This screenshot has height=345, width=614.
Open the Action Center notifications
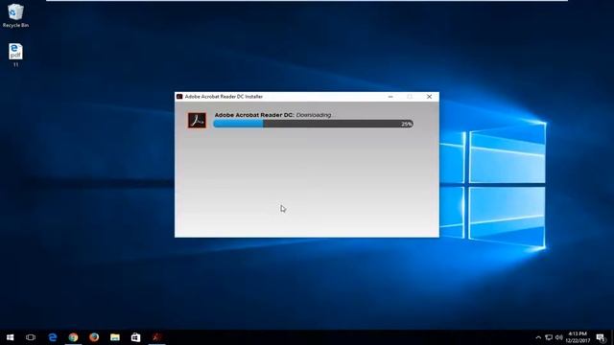tap(602, 337)
